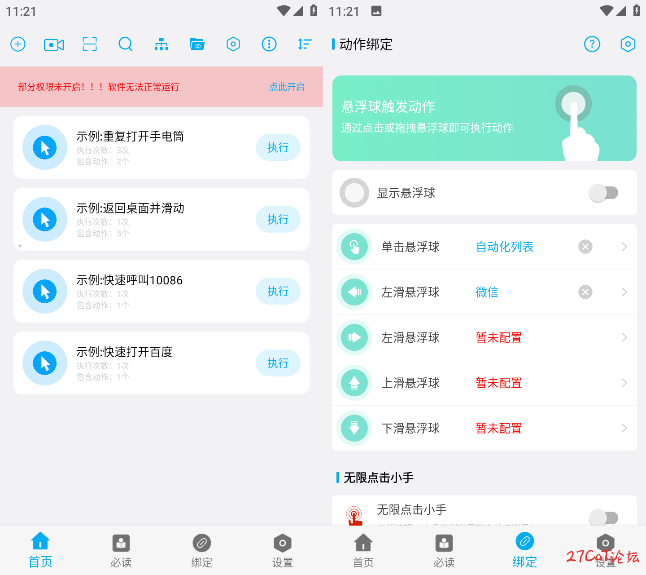Tap the 悬浮球触发动作 banner card
The image size is (646, 575).
484,118
